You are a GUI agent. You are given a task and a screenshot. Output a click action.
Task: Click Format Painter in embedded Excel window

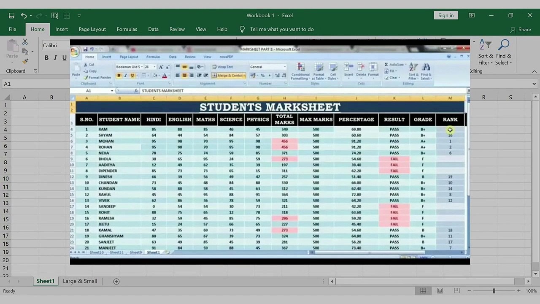tap(97, 78)
